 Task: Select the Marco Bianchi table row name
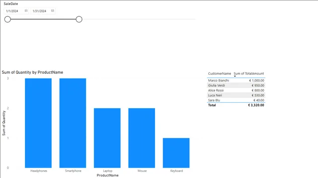219,80
